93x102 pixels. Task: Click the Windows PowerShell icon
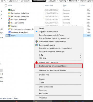pos(9,32)
